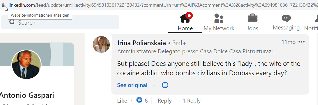Like Irina Polianskaia's comment
Viewport: 318px width, 105px height.
[122, 100]
